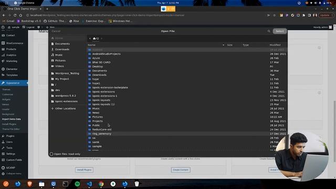336x189 pixels.
Task: Click the Select button in Open File dialog
Action: point(280,31)
